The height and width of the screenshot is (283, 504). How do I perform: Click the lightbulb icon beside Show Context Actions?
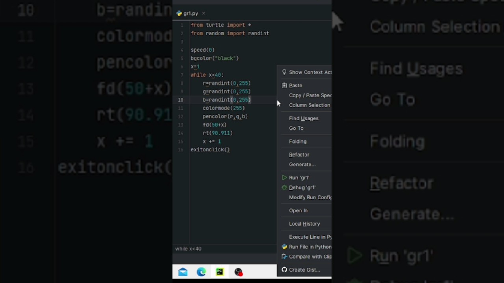(x=284, y=72)
